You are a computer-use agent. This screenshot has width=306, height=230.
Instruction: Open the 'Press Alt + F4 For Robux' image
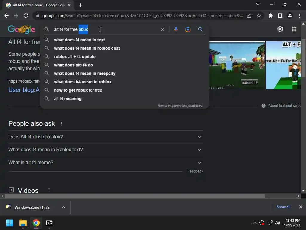tap(283, 65)
